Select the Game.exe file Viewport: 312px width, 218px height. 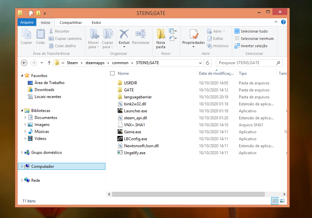pos(129,132)
